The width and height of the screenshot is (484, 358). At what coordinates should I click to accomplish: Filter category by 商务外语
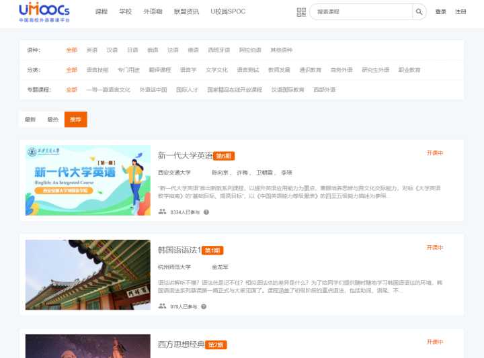(x=341, y=70)
